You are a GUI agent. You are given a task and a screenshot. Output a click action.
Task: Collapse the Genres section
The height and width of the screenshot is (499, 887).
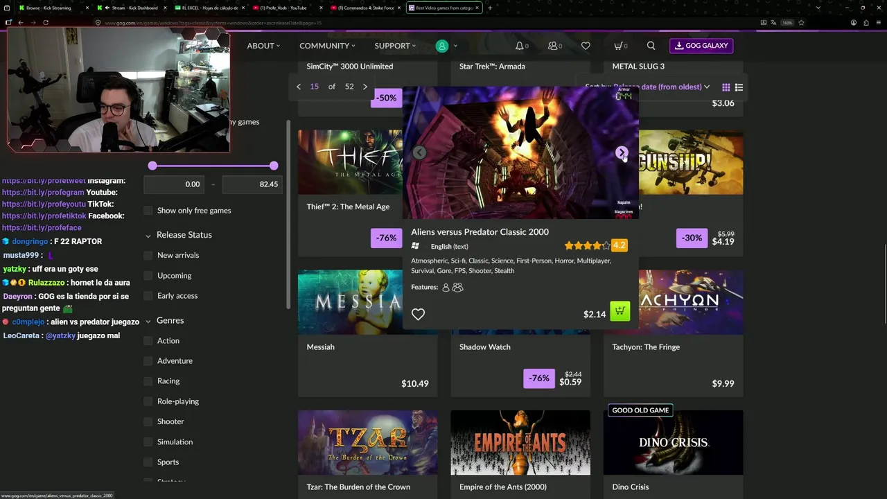click(164, 321)
